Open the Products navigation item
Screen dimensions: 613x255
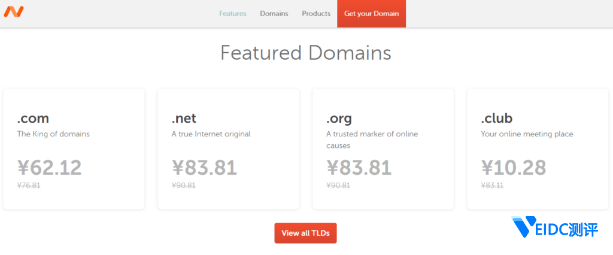point(316,13)
